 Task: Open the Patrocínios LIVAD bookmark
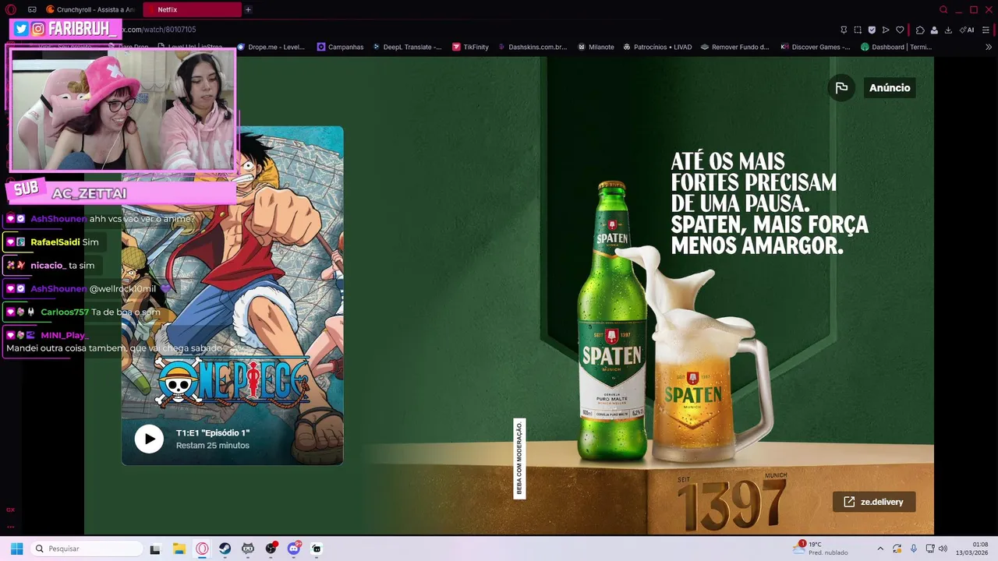coord(657,47)
